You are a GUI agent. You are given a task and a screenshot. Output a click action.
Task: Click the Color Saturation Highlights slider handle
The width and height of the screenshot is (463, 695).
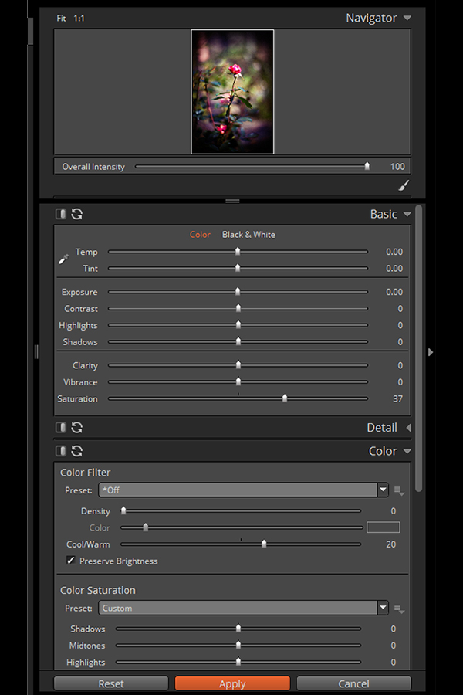pos(238,661)
